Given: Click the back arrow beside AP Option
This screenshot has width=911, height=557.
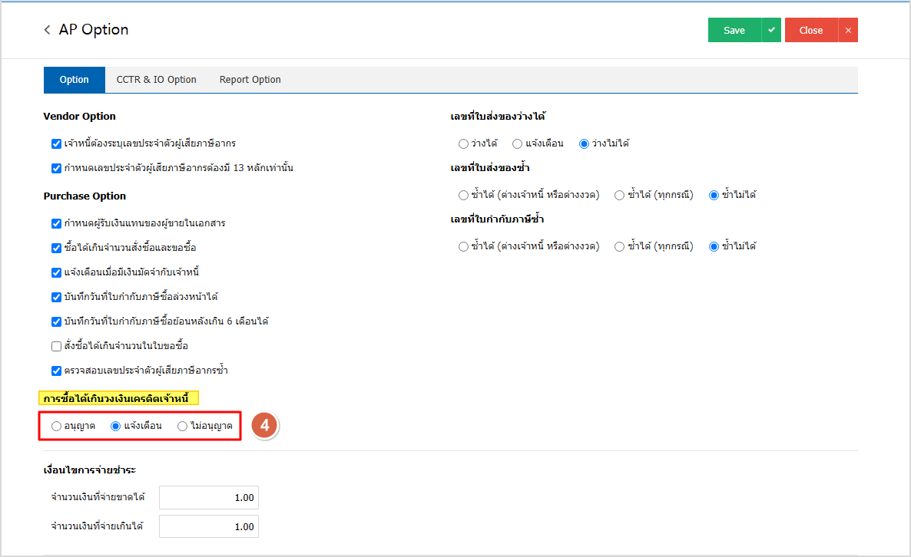Looking at the screenshot, I should (x=48, y=30).
